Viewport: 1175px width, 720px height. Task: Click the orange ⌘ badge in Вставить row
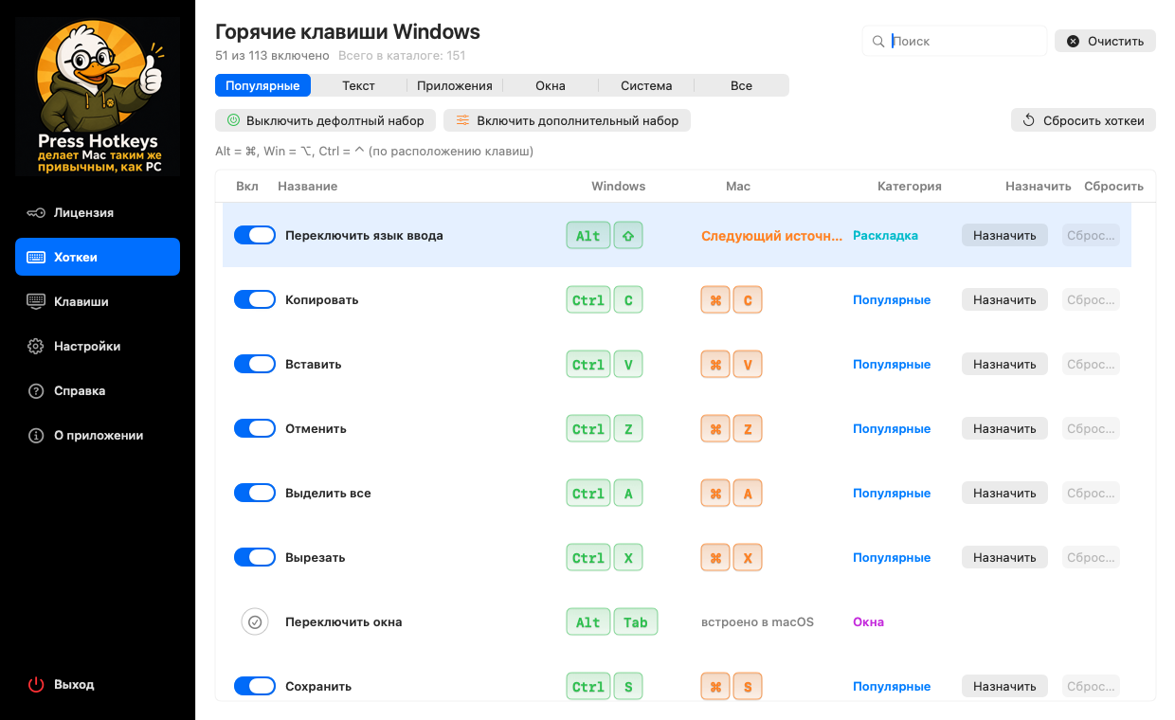[715, 364]
